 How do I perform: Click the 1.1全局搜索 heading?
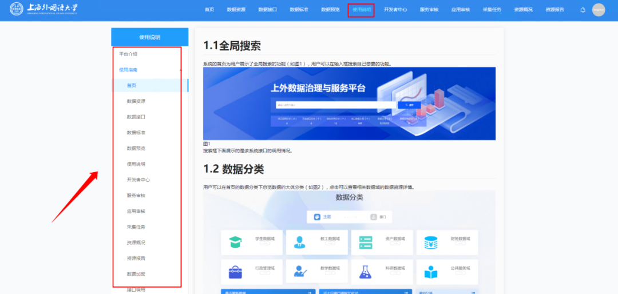(232, 46)
